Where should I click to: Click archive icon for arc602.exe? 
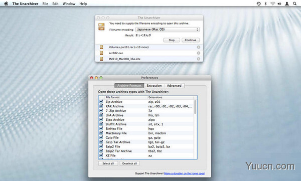tap(101, 53)
